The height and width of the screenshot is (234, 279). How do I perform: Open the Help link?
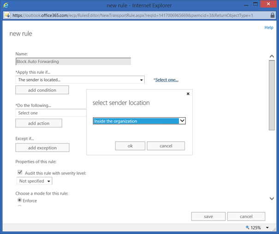[268, 28]
